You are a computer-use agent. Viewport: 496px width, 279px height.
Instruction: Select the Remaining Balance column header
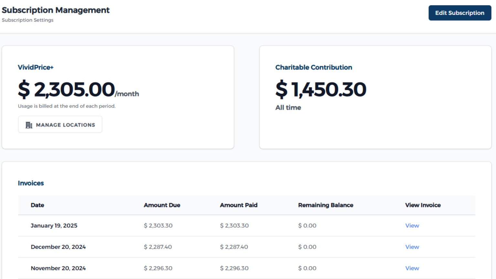325,205
